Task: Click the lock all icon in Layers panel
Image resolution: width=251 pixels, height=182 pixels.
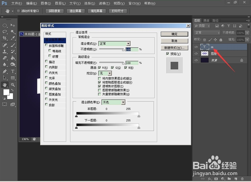Action: point(221,40)
